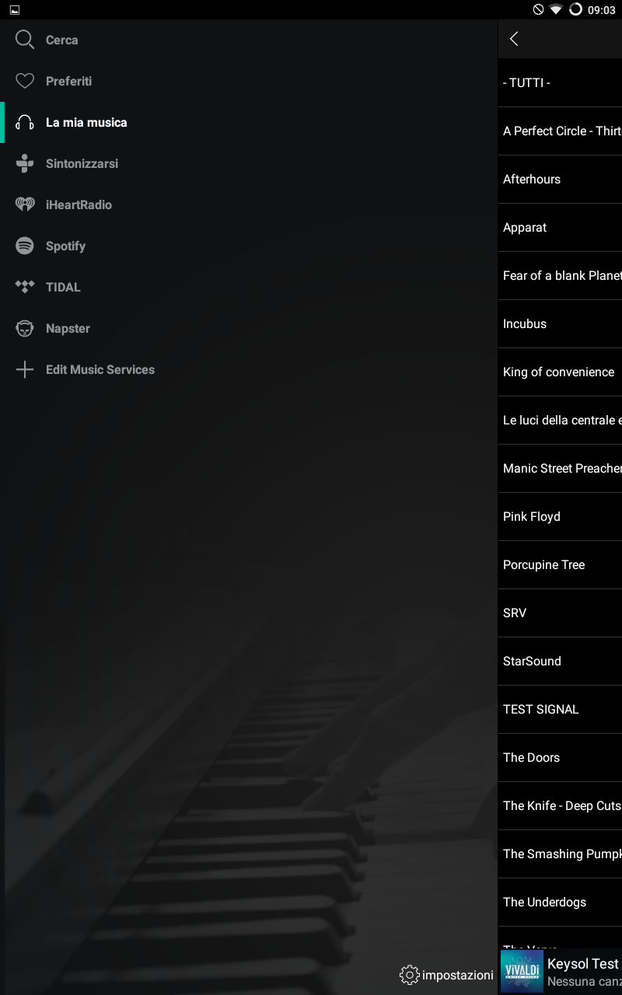The width and height of the screenshot is (622, 995).
Task: Select La mia musica menu entry
Action: (249, 122)
